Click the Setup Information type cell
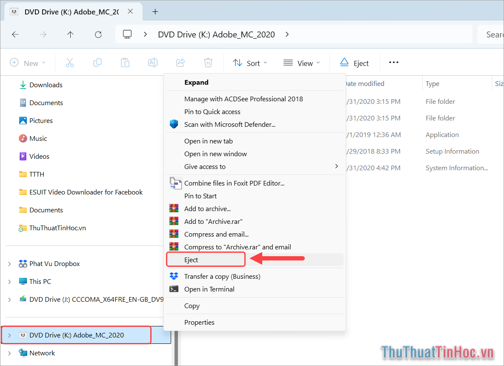504x366 pixels. click(452, 152)
